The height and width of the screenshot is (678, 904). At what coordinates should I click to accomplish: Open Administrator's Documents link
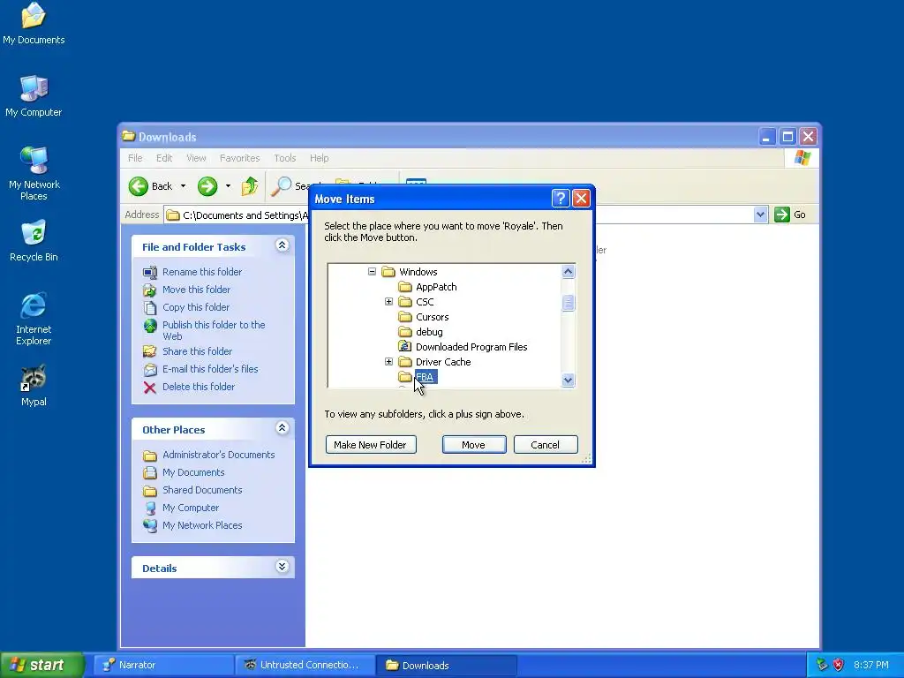(219, 455)
